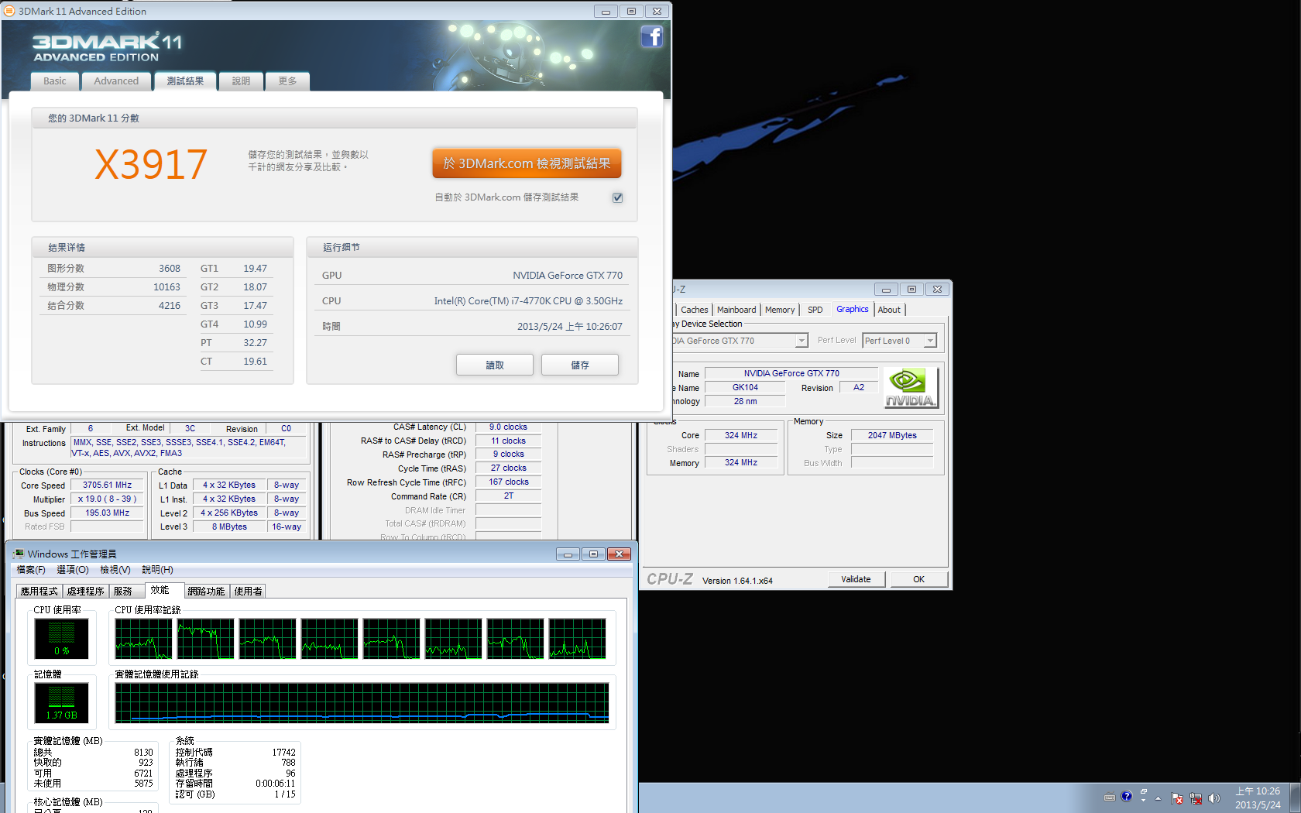Open the 檔案(F) menu in Task Manager
Viewport: 1301px width, 813px height.
pos(31,570)
